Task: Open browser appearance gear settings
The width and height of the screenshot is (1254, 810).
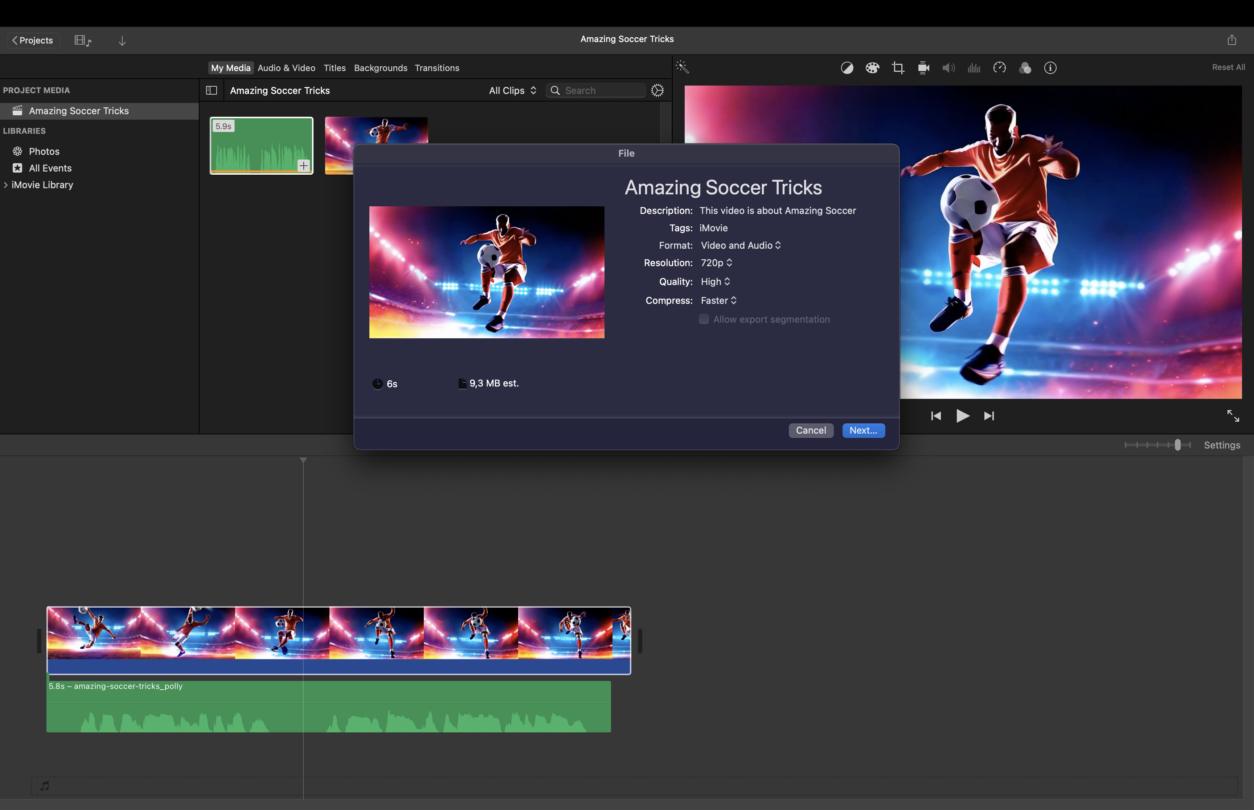Action: 657,91
